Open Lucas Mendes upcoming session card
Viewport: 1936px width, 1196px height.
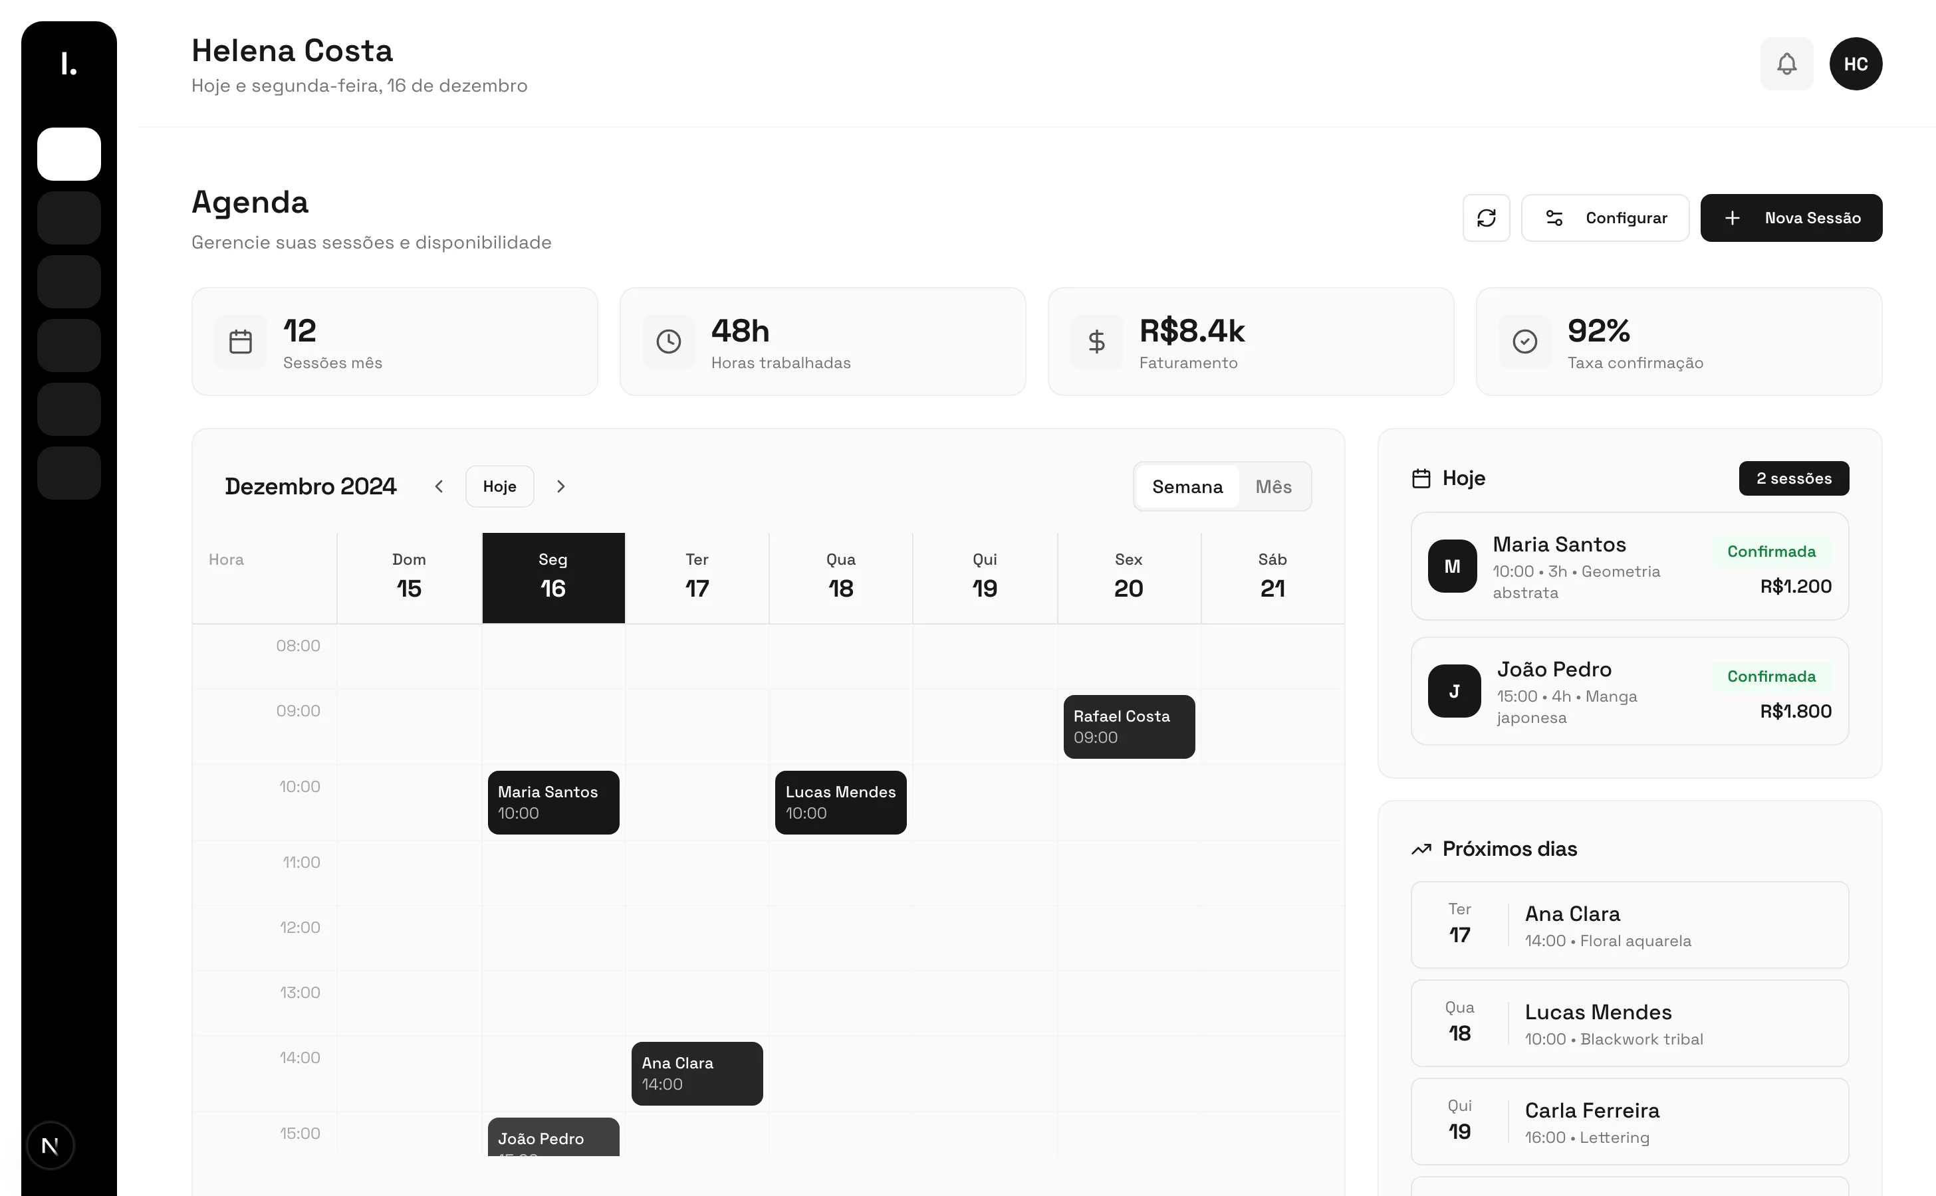1628,1023
